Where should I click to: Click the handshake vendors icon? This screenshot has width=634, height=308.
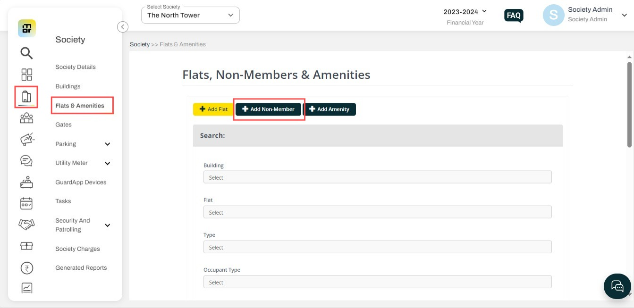tap(26, 225)
